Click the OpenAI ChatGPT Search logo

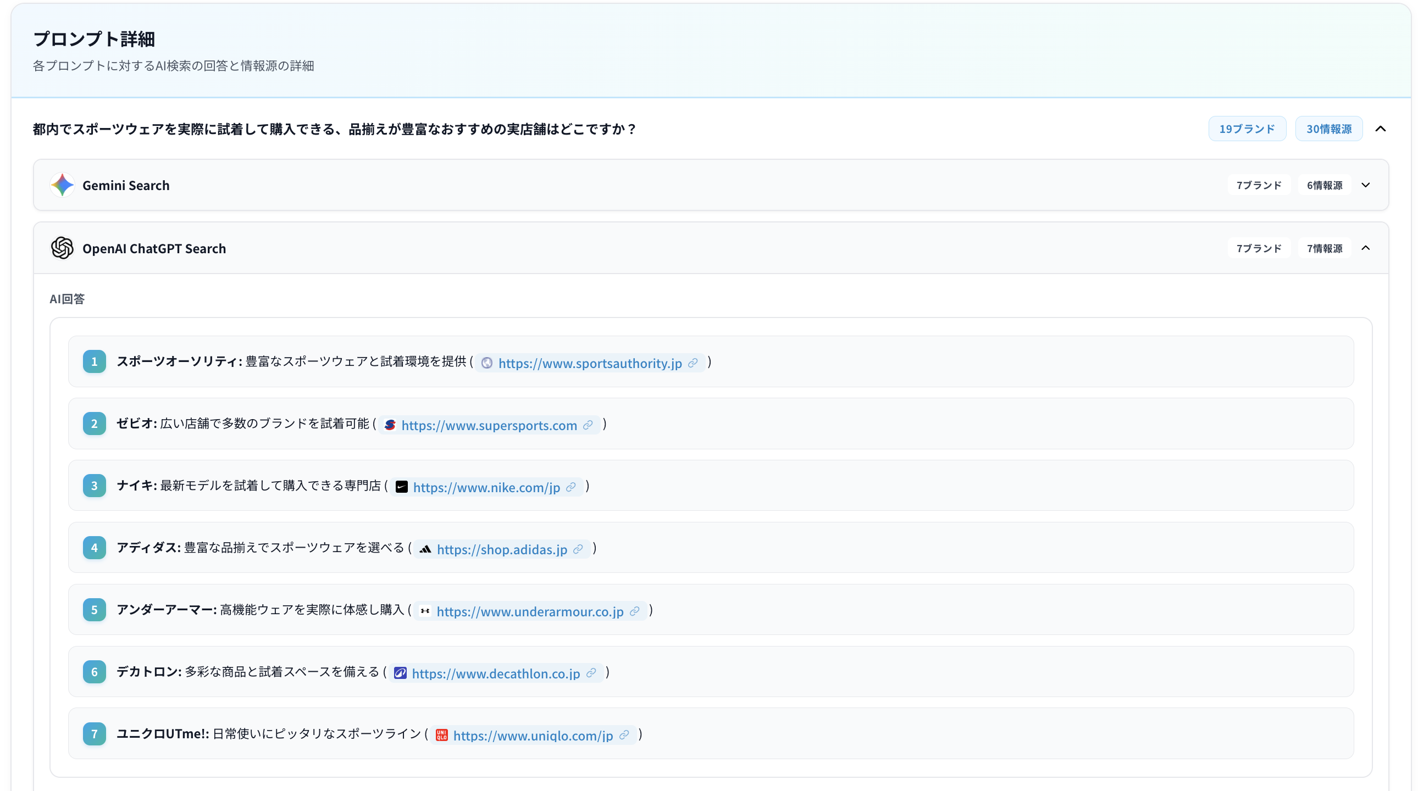62,248
